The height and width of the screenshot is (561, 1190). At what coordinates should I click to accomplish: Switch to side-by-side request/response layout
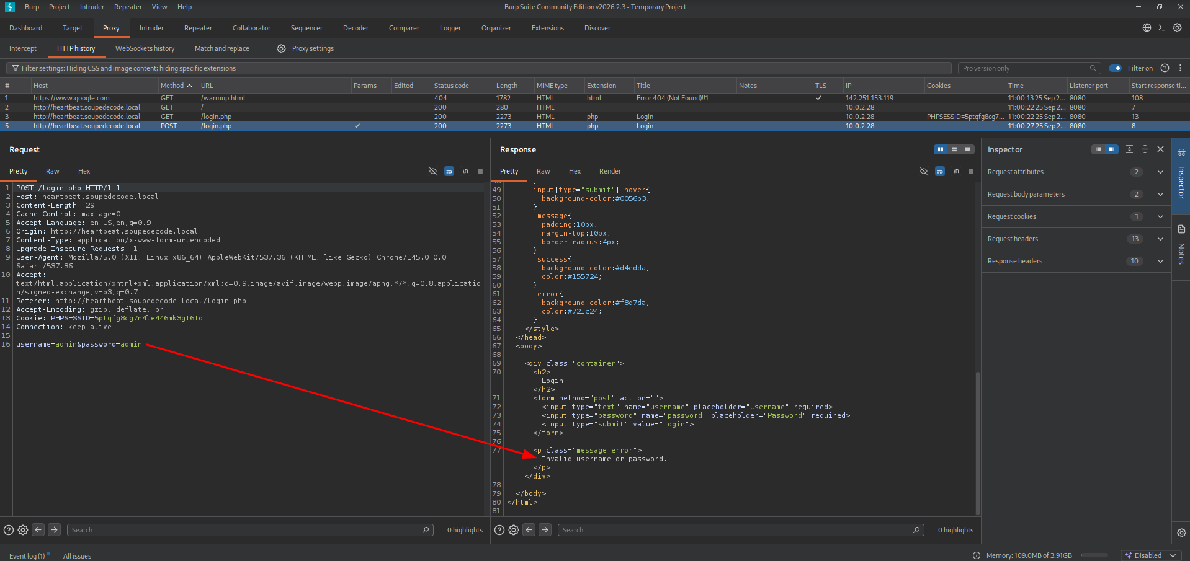(x=941, y=149)
